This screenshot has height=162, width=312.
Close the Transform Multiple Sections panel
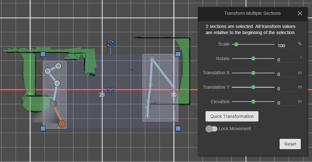coord(300,14)
